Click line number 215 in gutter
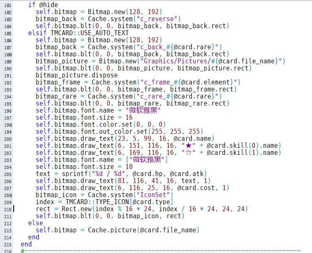This screenshot has height=253, width=312. 8,245
